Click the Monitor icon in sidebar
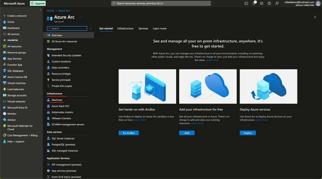 coord(5,114)
